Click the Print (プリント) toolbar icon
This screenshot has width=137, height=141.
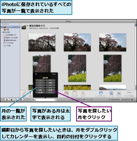[x=119, y=94]
